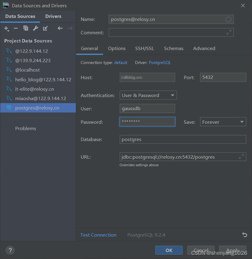Click the Apply button
The image size is (252, 259).
click(x=233, y=250)
